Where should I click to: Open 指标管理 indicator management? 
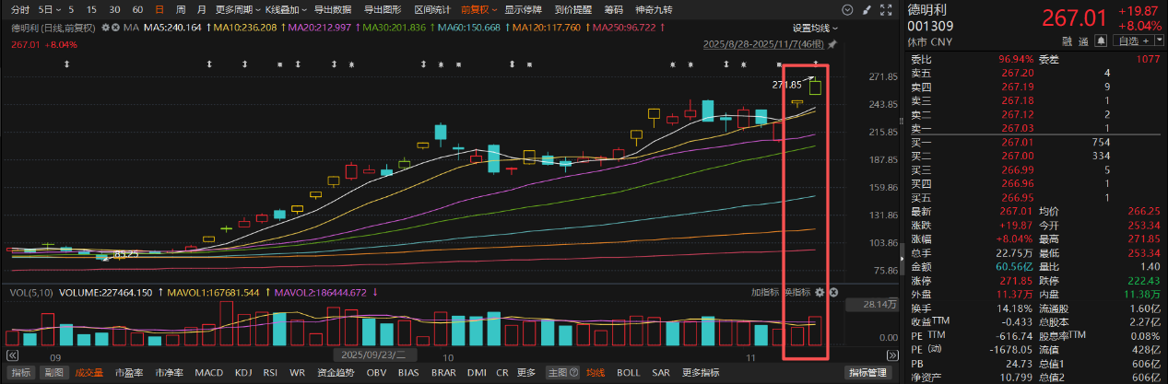point(869,372)
